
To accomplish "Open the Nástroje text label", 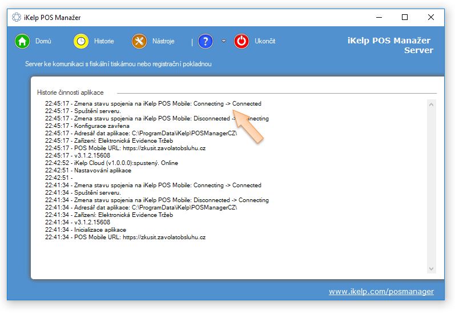I will click(x=163, y=41).
